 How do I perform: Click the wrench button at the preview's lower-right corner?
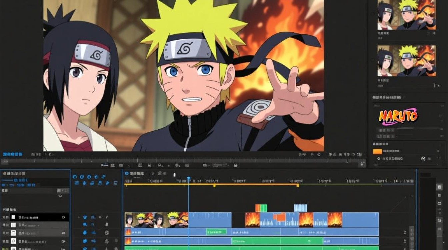(362, 164)
